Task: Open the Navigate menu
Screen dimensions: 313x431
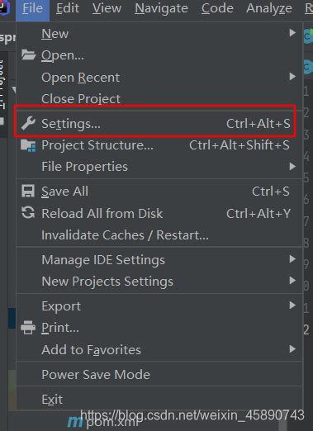Action: pos(161,8)
